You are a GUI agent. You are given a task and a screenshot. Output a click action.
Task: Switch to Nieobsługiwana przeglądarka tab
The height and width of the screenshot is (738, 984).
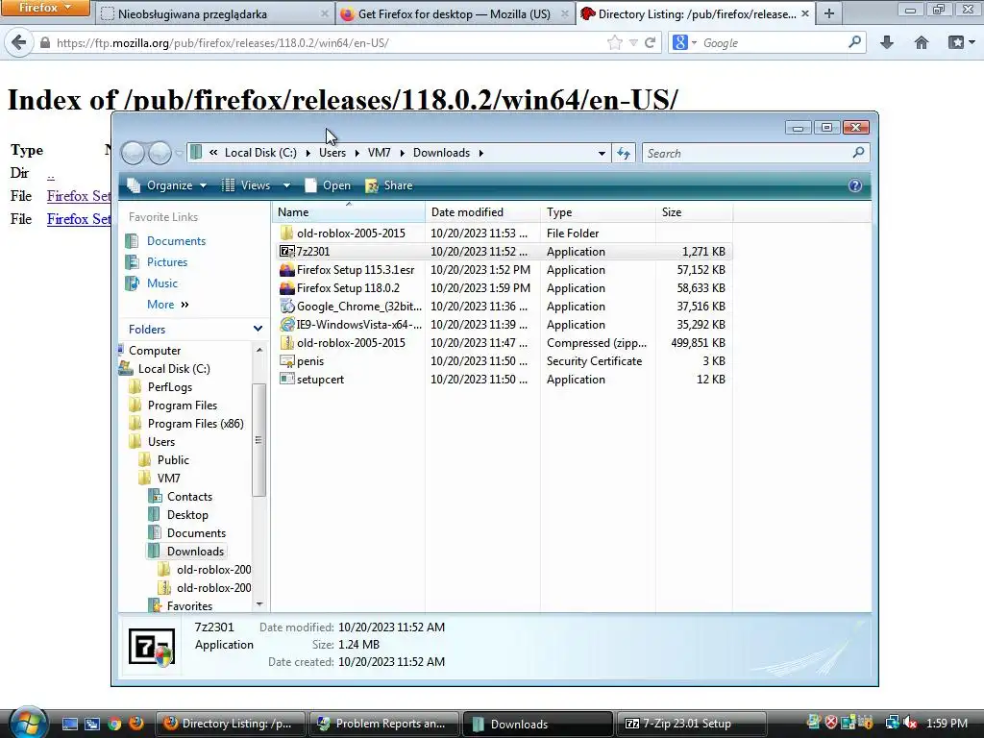pyautogui.click(x=214, y=13)
